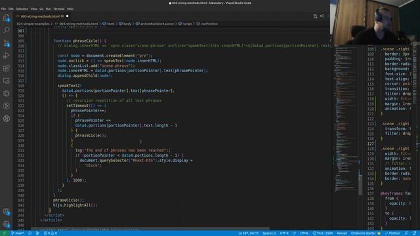Open the Go menu

click(x=41, y=9)
